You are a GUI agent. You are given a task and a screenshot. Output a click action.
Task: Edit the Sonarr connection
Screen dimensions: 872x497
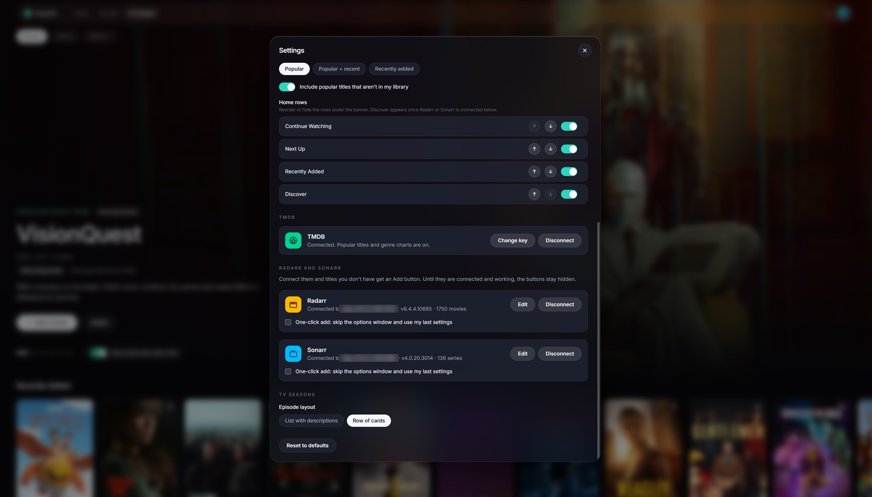(x=522, y=354)
